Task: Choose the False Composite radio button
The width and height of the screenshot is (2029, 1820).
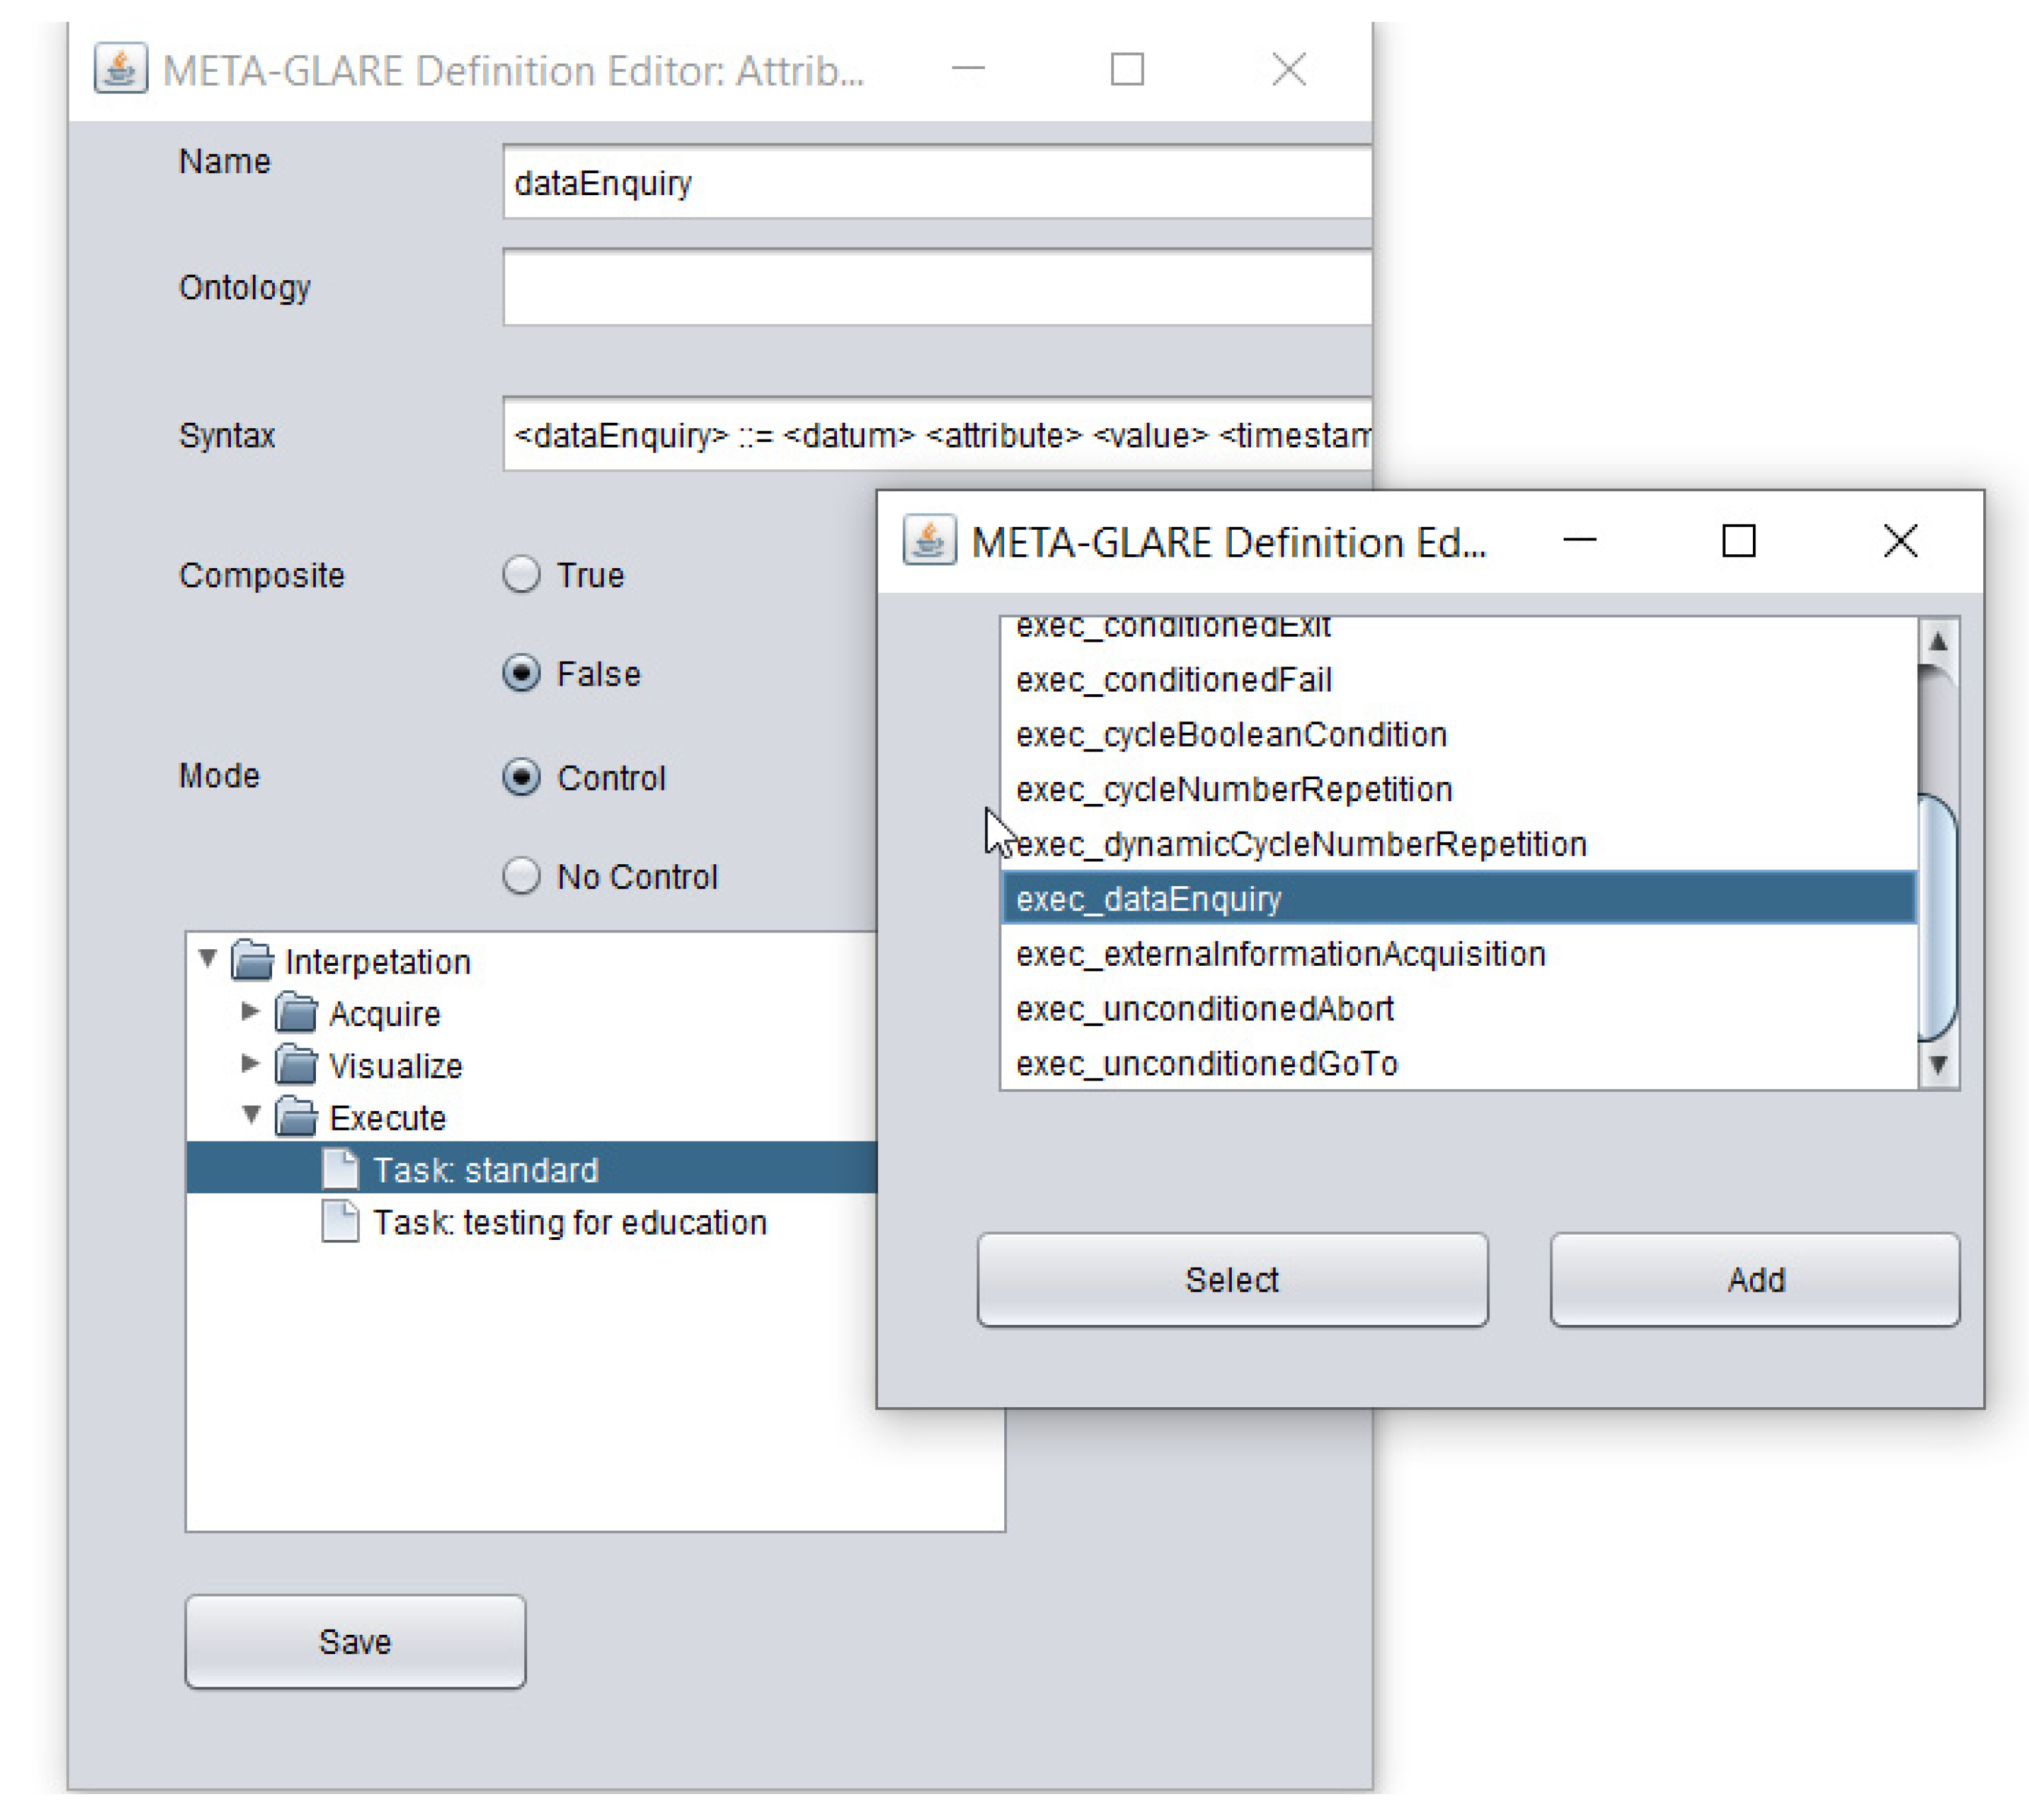Action: (x=521, y=673)
